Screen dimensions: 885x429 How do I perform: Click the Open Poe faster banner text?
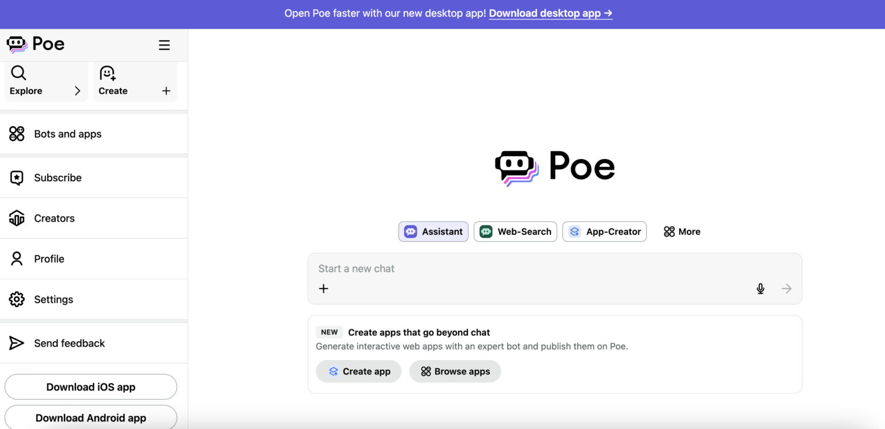tap(385, 13)
